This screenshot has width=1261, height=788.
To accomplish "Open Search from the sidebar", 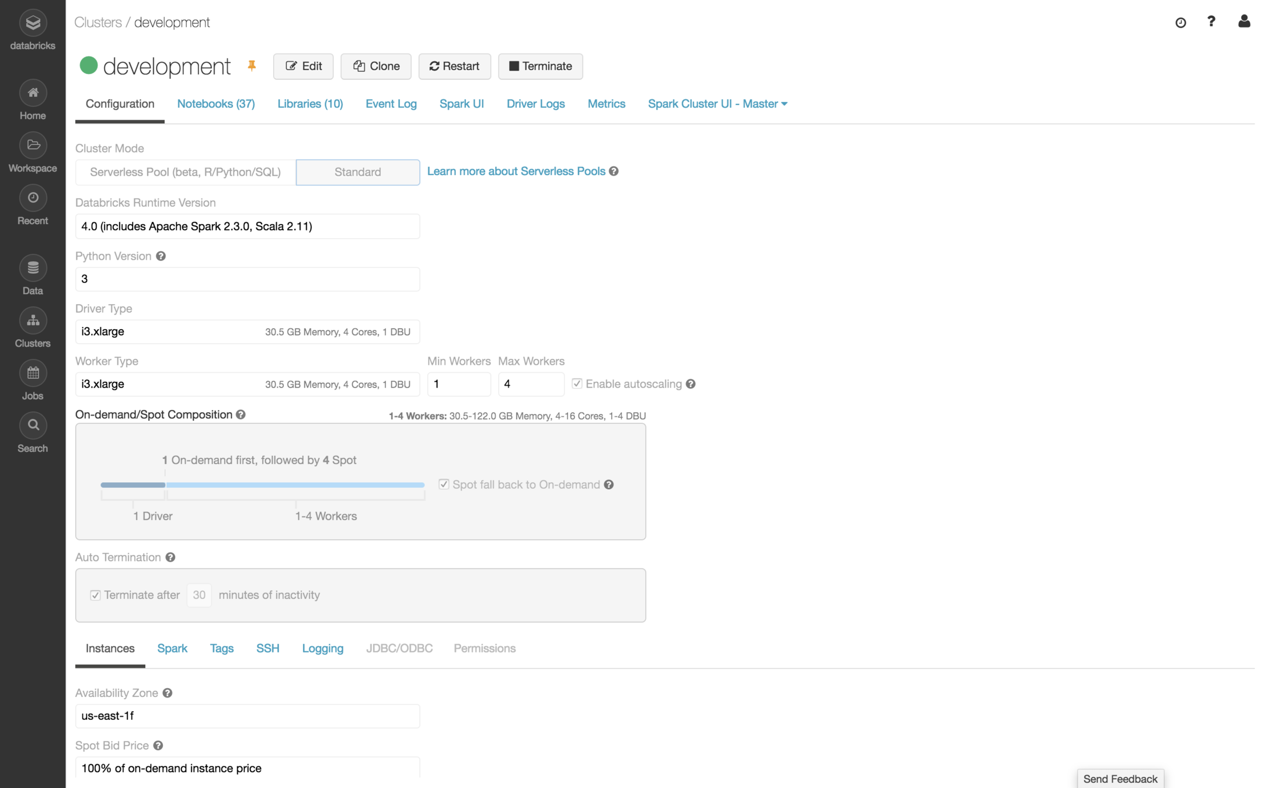I will [x=33, y=426].
